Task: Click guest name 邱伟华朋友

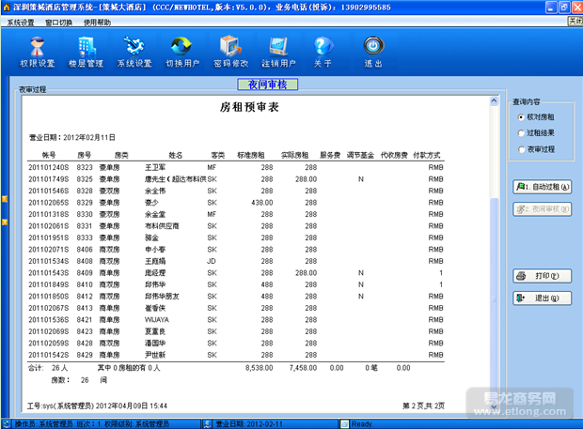Action: [162, 296]
